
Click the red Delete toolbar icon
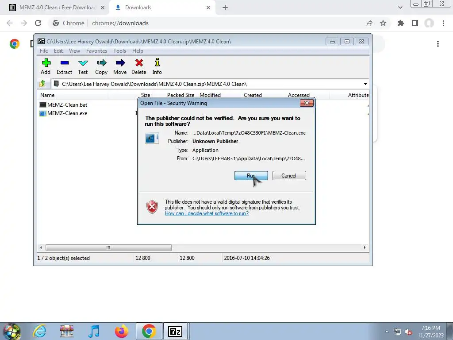[x=138, y=66]
